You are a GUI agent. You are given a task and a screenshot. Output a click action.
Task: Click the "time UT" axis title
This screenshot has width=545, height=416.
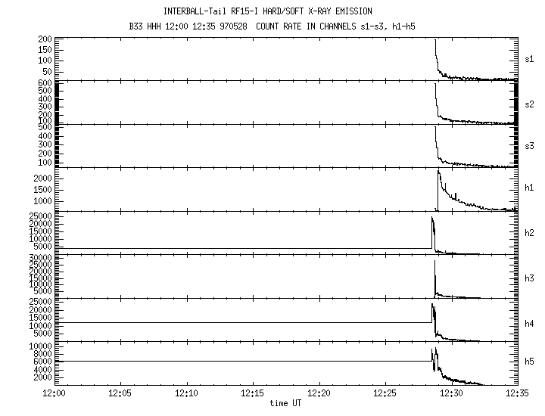pos(286,404)
